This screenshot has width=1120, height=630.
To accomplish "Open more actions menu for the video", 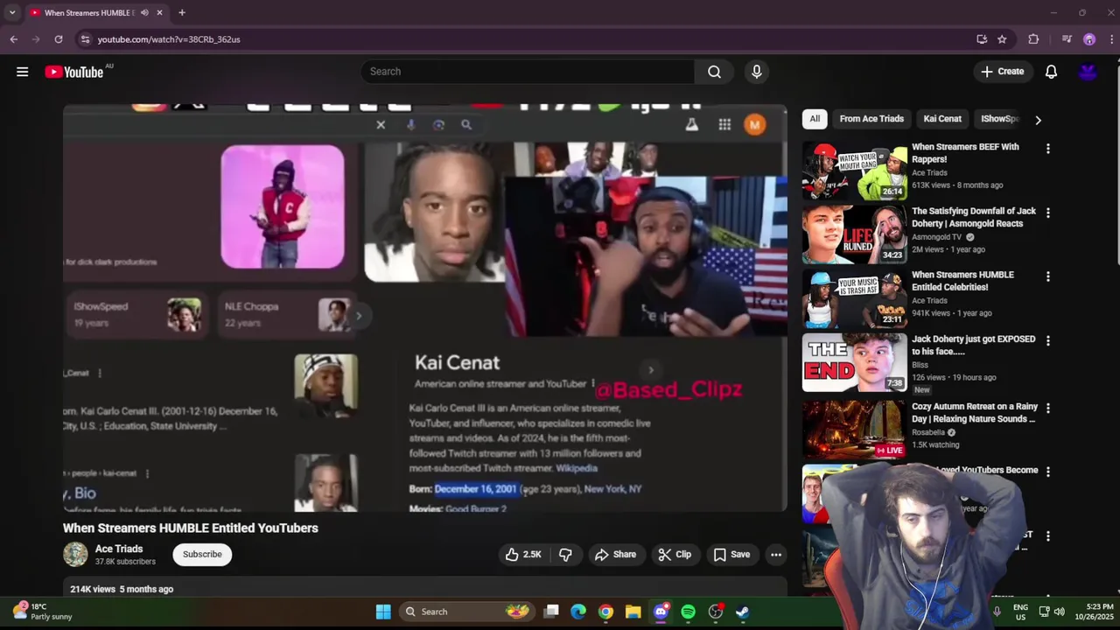I will point(776,555).
